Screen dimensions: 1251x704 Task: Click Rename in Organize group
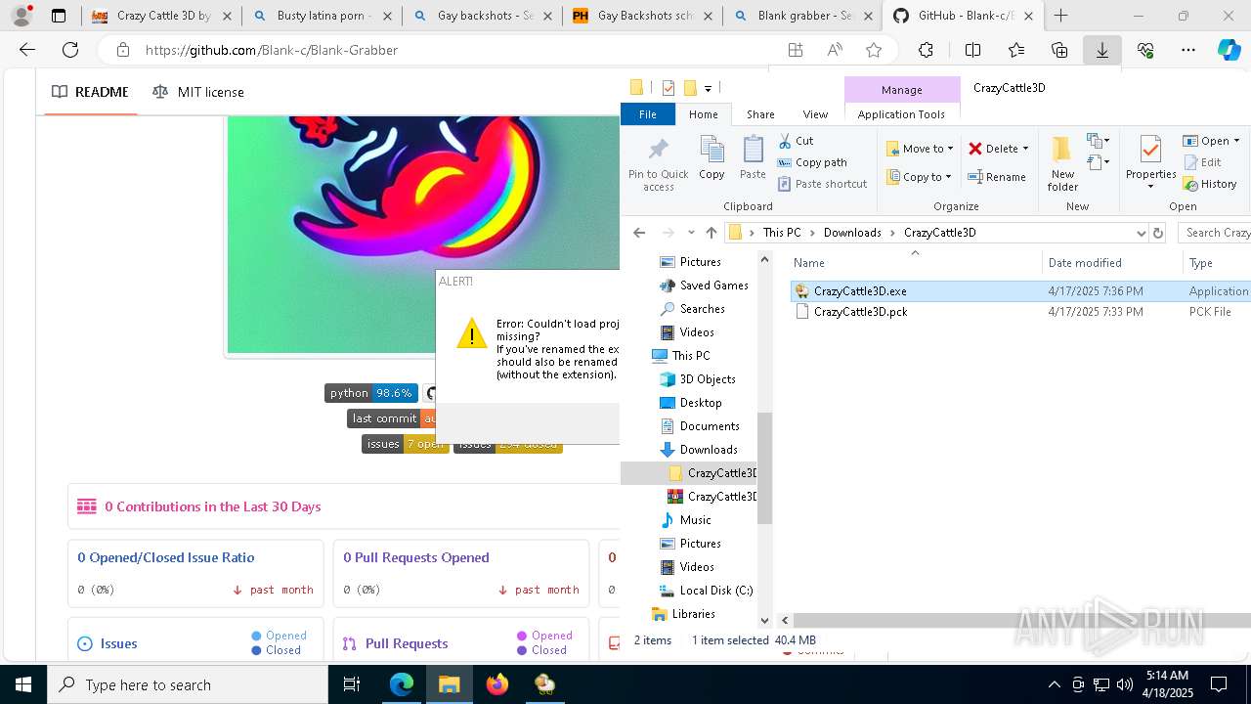[997, 177]
